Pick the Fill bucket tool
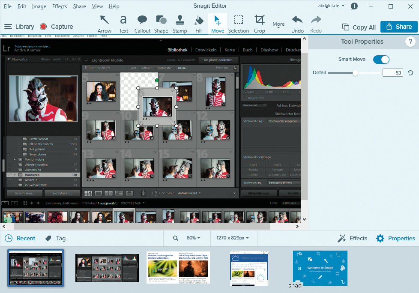This screenshot has height=293, width=419. pyautogui.click(x=198, y=24)
